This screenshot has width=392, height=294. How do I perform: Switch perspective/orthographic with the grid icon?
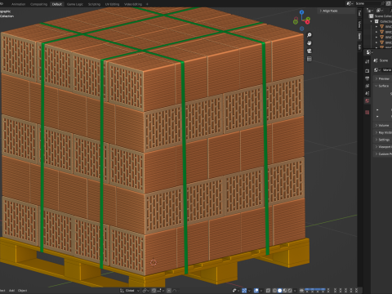(310, 59)
